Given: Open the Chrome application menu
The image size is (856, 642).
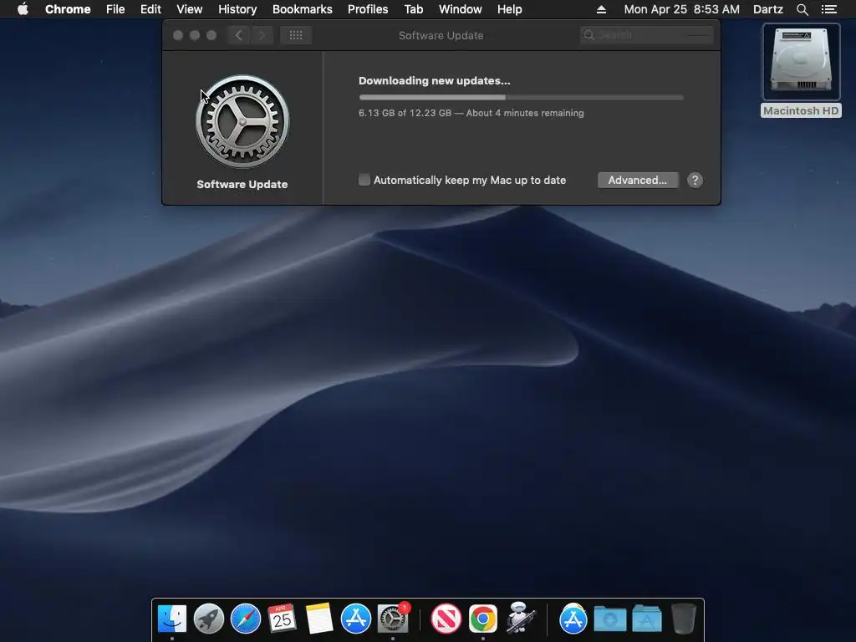Looking at the screenshot, I should pos(68,9).
